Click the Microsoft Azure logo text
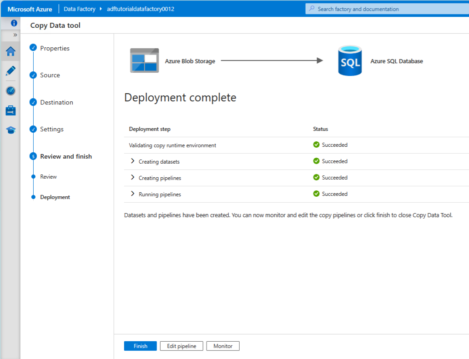469x359 pixels. coord(30,9)
